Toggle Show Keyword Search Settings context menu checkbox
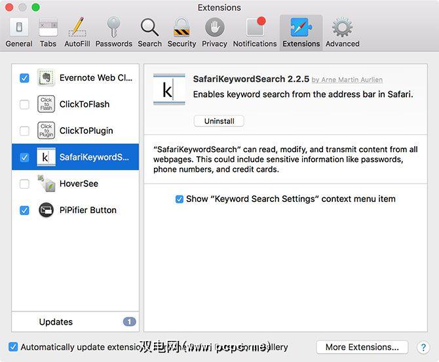 coord(179,199)
